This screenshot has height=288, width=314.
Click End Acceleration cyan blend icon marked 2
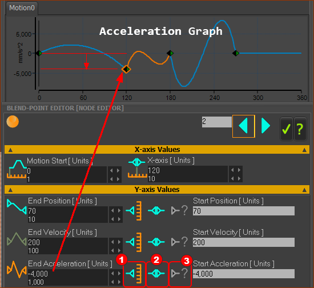coord(156,273)
